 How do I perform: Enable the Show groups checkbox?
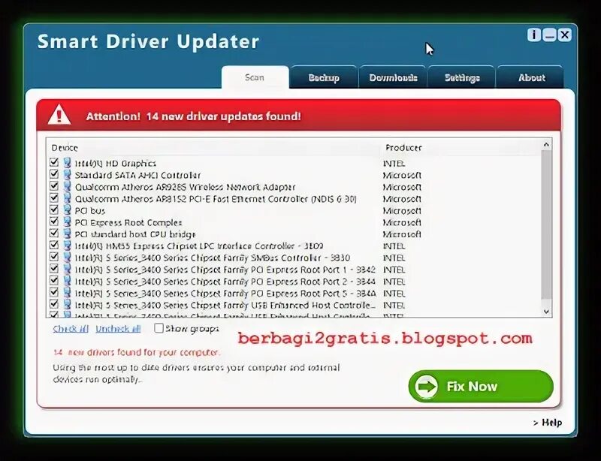coord(159,328)
